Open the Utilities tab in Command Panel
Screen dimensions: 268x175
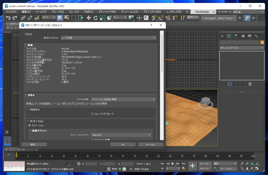(x=256, y=36)
